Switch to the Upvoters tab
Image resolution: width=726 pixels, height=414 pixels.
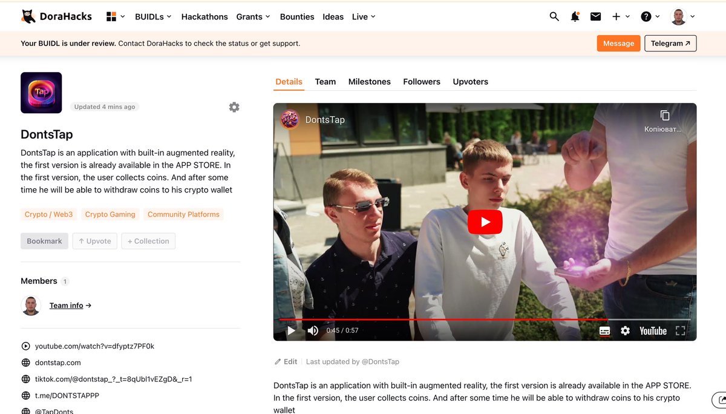[x=470, y=82]
